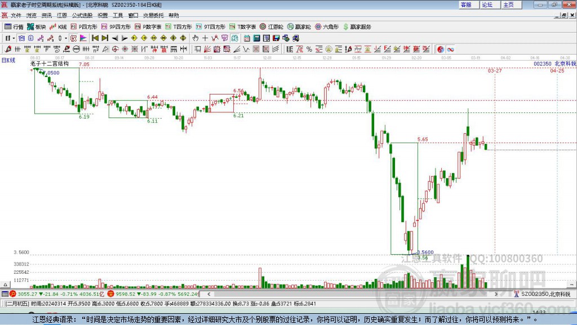Toggle the highlighted brain-shaped analysis button
The height and width of the screenshot is (325, 577).
(x=235, y=38)
